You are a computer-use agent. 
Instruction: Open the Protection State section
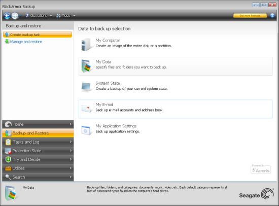[38, 151]
